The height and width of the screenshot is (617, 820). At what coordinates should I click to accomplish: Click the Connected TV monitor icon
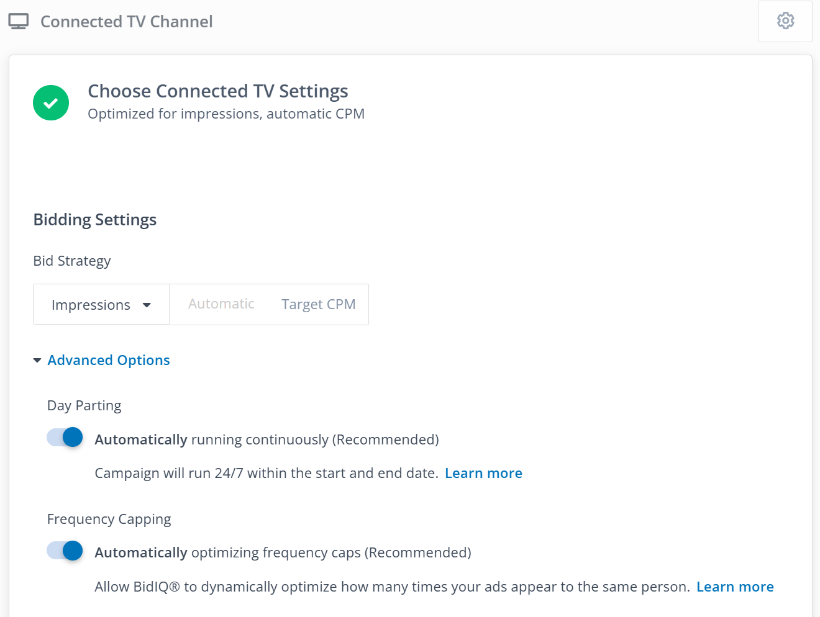(19, 22)
